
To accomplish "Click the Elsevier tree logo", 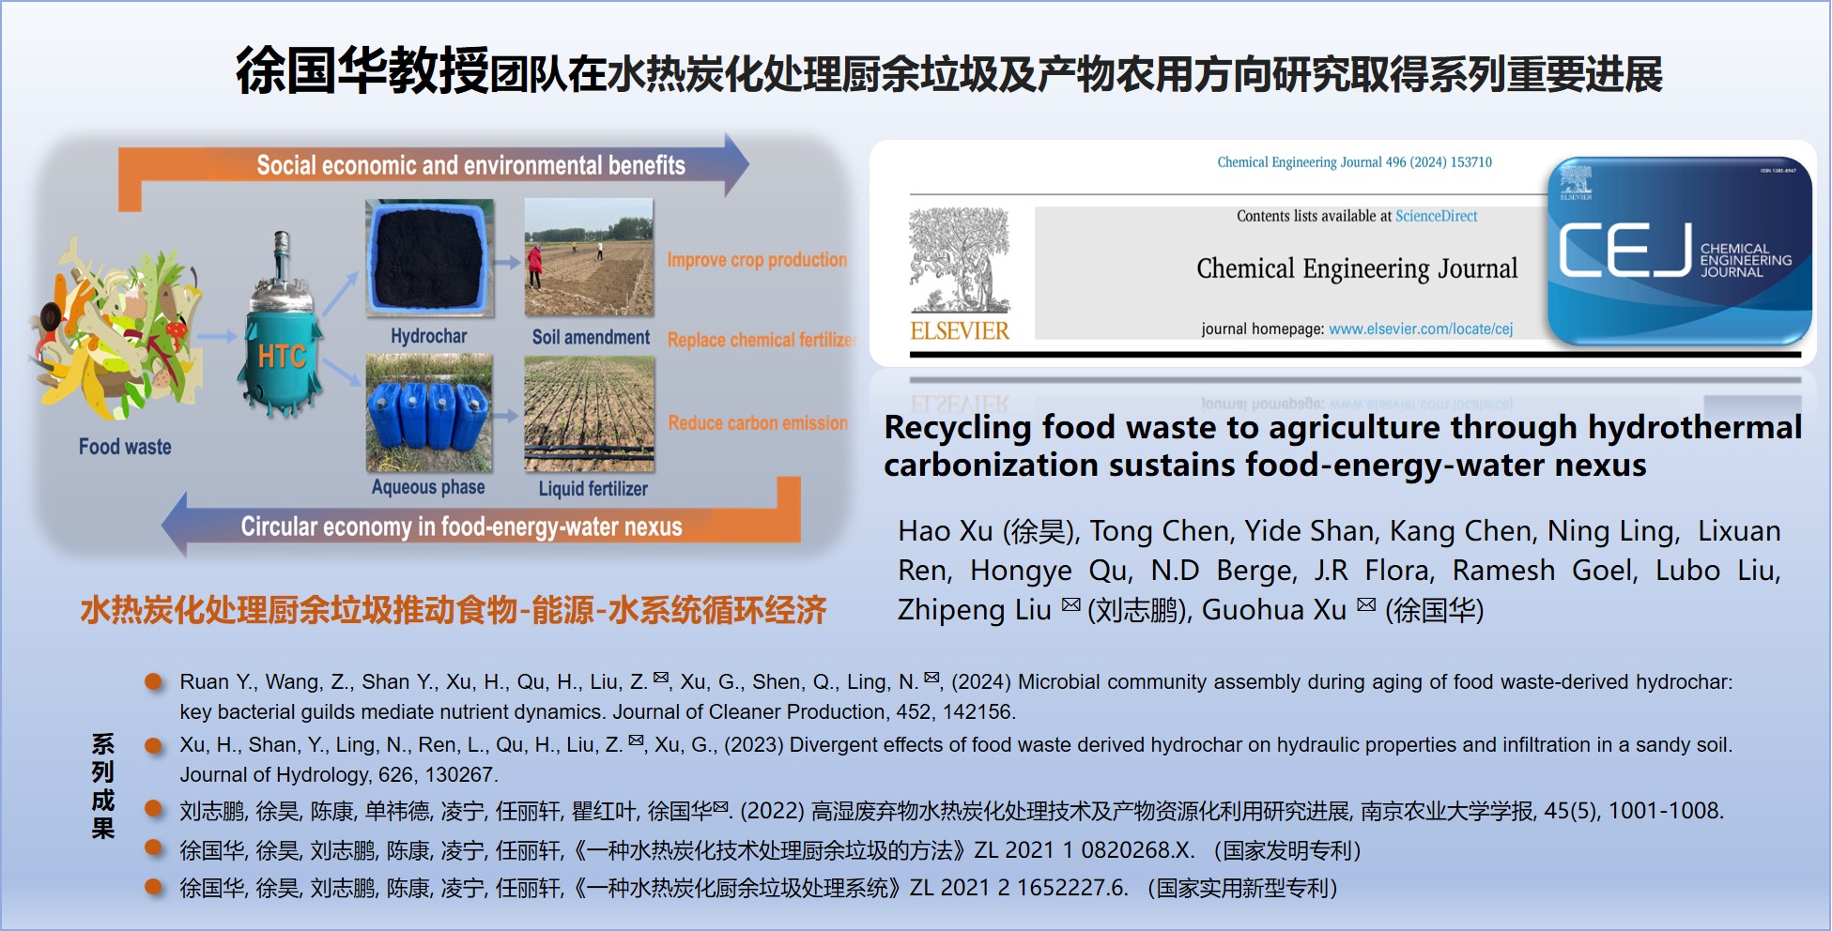I will click(960, 260).
